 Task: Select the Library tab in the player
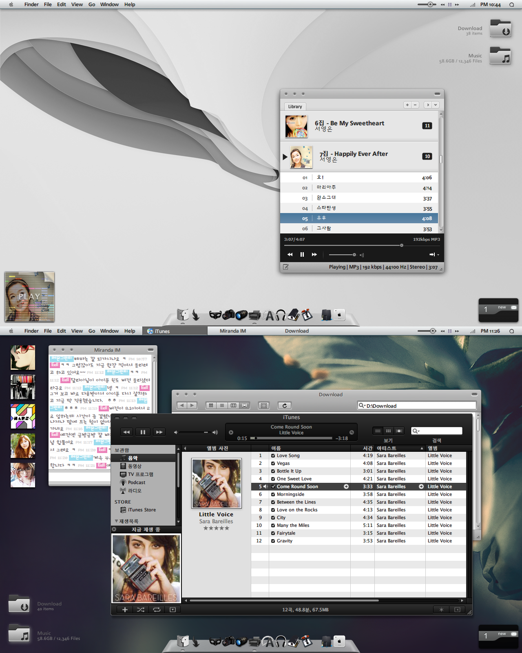coord(295,107)
